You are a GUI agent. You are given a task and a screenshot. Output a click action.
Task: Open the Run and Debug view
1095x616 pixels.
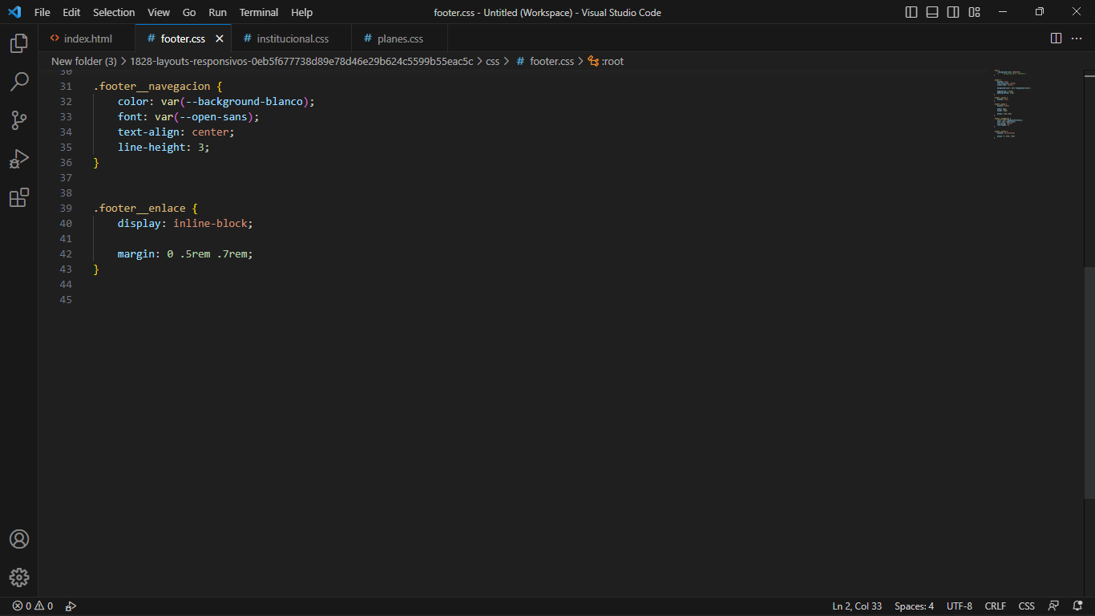(19, 159)
